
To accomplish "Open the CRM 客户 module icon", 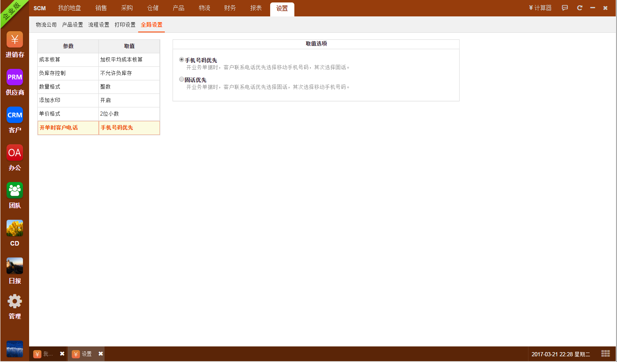I will (x=15, y=115).
